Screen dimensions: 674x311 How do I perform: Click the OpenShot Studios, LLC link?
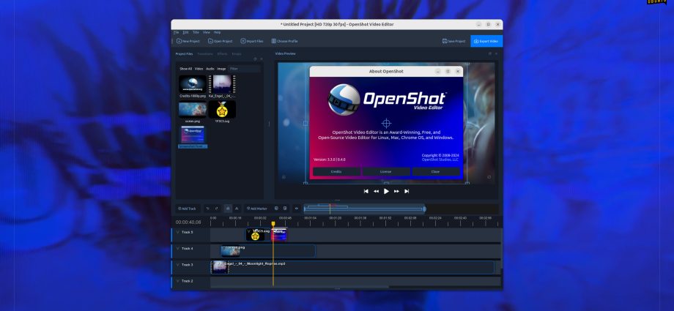click(440, 160)
